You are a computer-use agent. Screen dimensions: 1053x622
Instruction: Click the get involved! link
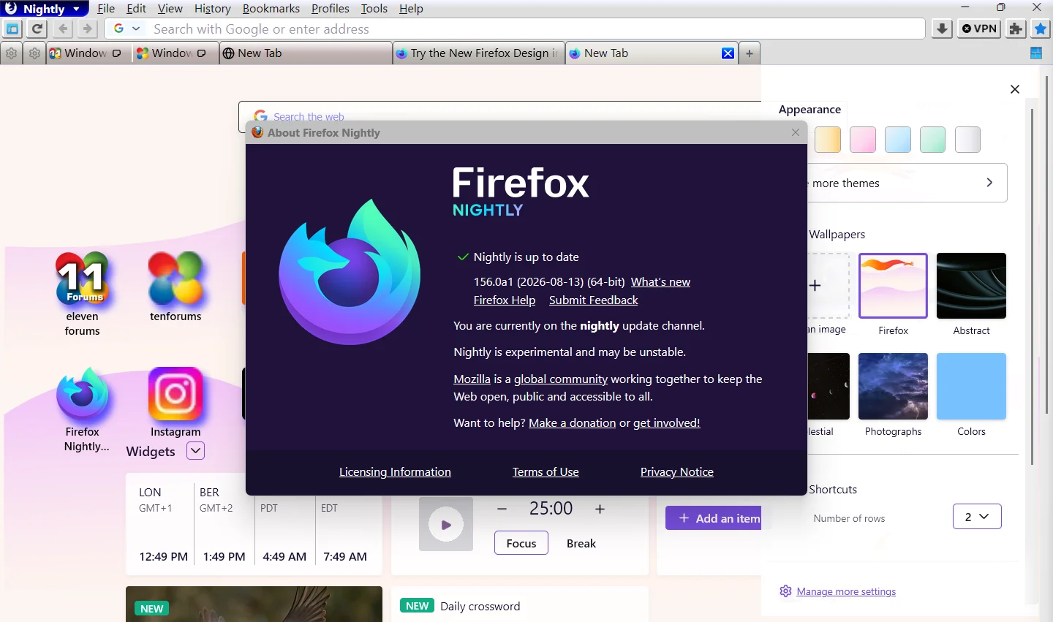click(667, 423)
